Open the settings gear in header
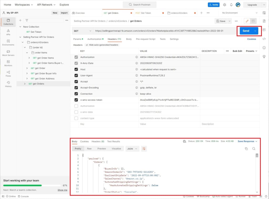 click(225, 5)
